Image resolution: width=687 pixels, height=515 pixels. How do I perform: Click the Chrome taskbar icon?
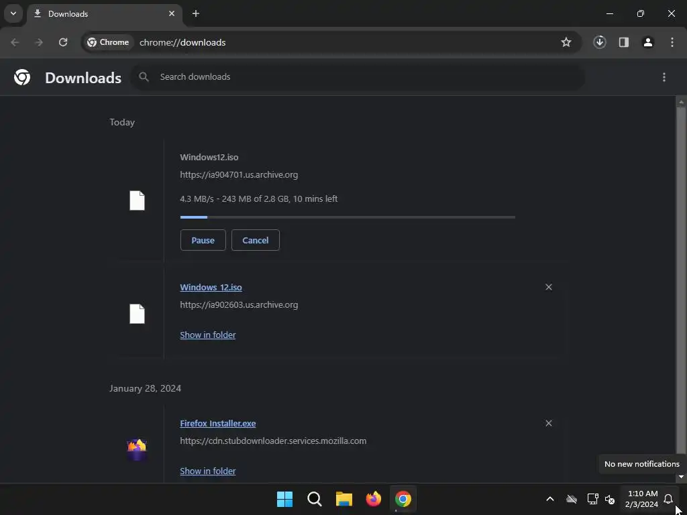pos(403,499)
